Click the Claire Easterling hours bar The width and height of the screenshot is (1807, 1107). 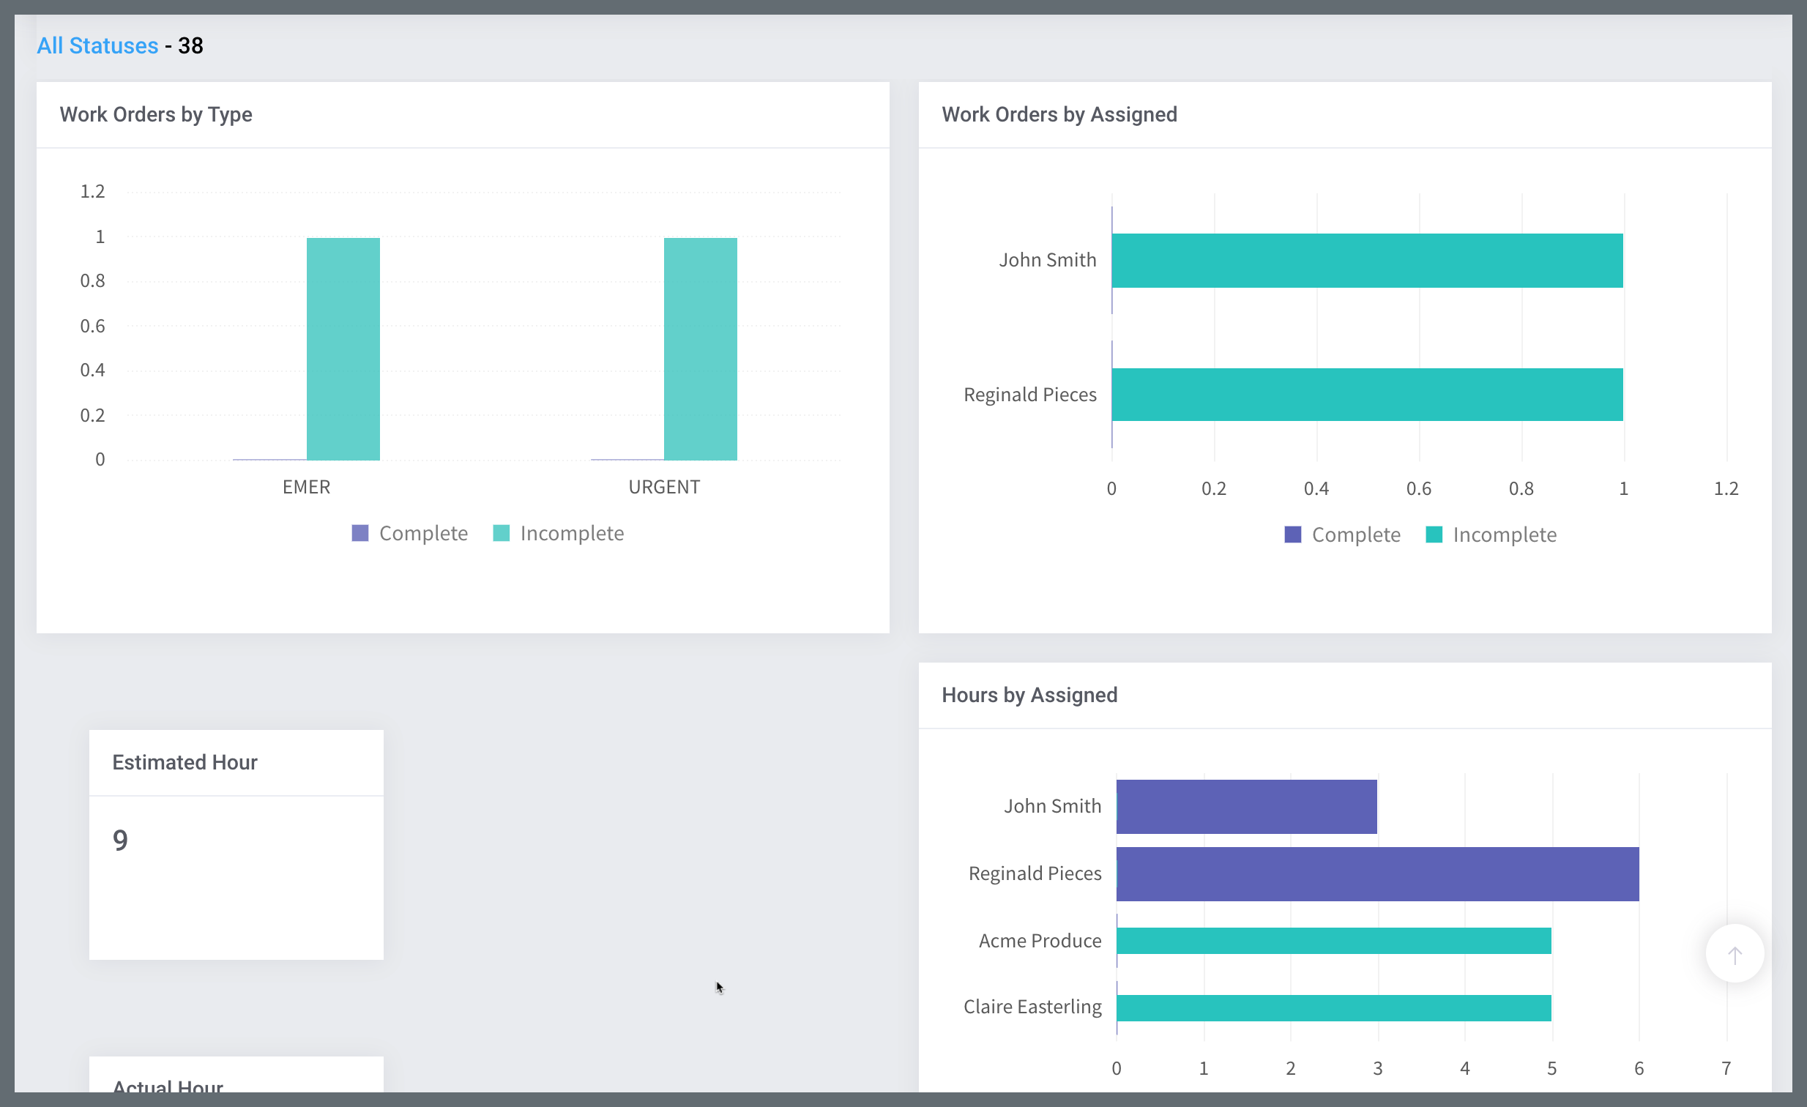point(1333,1008)
